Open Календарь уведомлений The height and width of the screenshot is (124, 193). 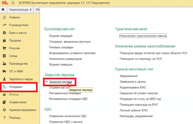(136, 116)
